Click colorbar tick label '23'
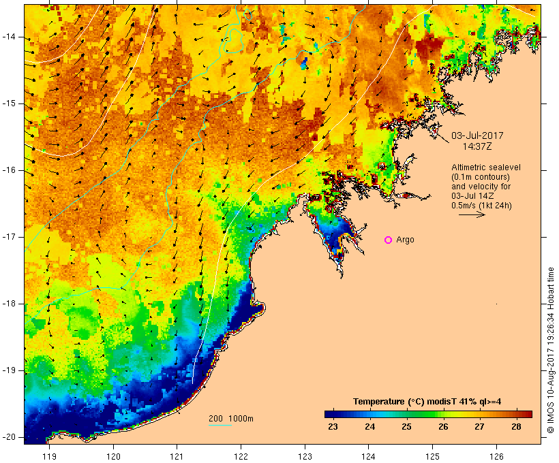 point(333,427)
